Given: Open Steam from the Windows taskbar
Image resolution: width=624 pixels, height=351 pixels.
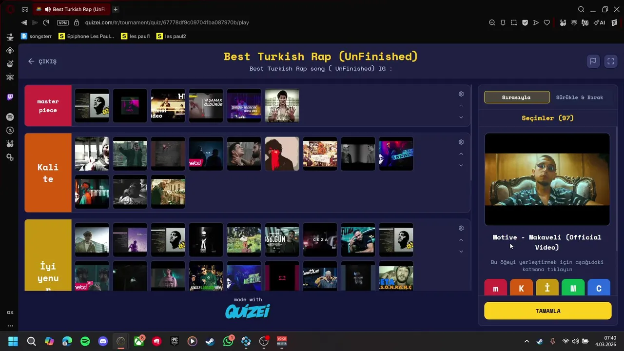Looking at the screenshot, I should point(210,341).
